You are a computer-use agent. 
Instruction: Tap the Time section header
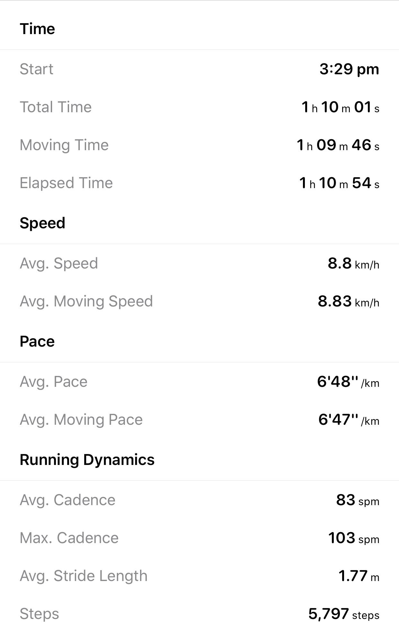point(37,29)
